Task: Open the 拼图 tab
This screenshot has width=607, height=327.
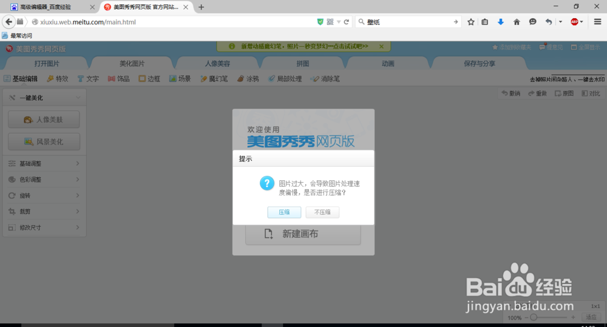Action: coord(302,63)
